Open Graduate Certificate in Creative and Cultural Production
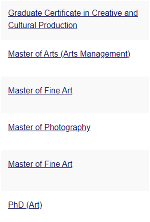Image resolution: width=150 pixels, height=222 pixels. [x=73, y=19]
